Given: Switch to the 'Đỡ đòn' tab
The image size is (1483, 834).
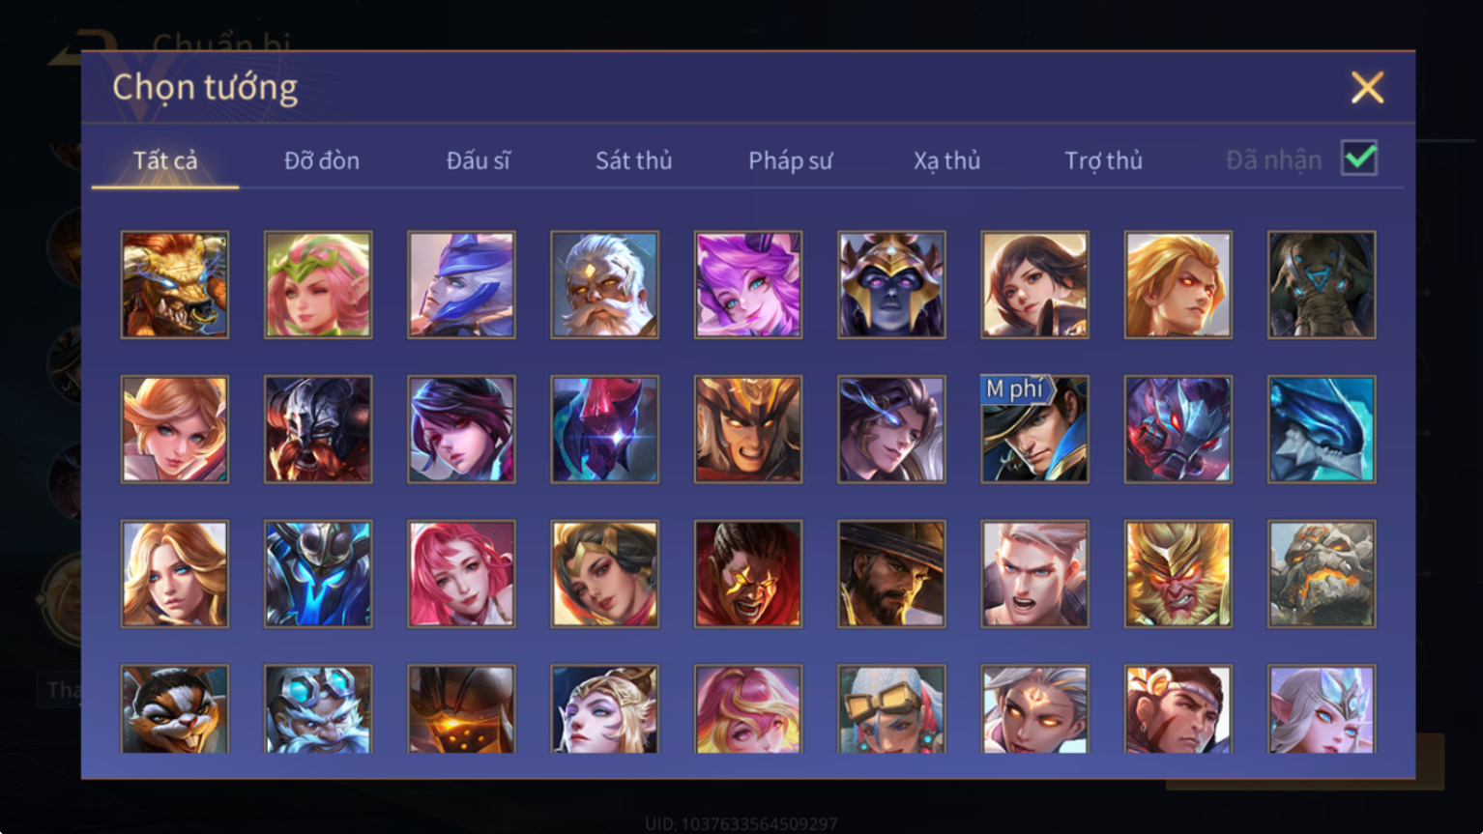Looking at the screenshot, I should 322,160.
